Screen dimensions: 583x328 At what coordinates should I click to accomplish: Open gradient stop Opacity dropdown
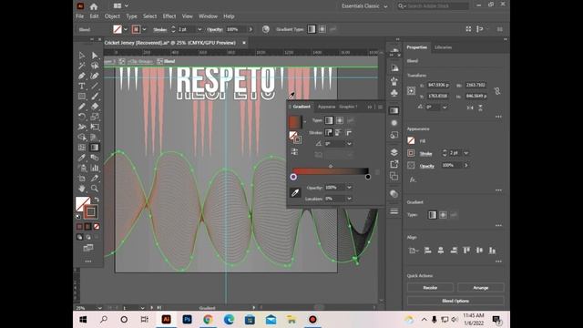(349, 188)
